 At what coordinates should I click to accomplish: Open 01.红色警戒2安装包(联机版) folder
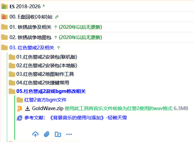pos(47,57)
